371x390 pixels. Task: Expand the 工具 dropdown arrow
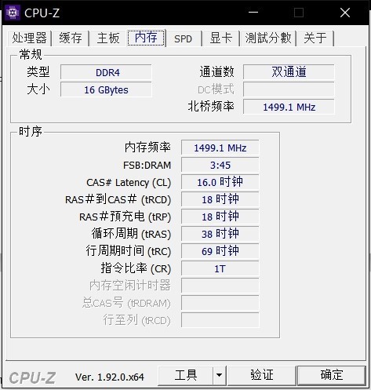click(x=219, y=376)
